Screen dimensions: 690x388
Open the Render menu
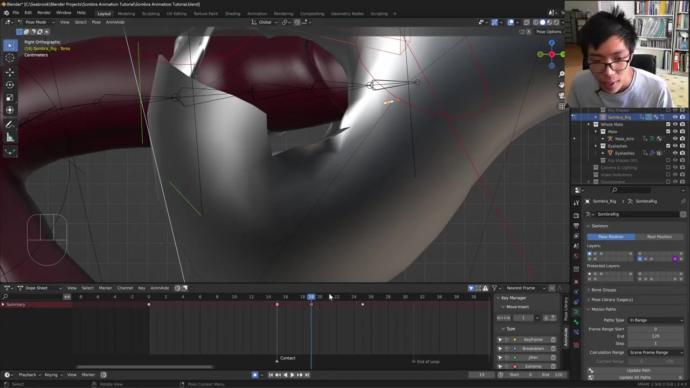[44, 13]
